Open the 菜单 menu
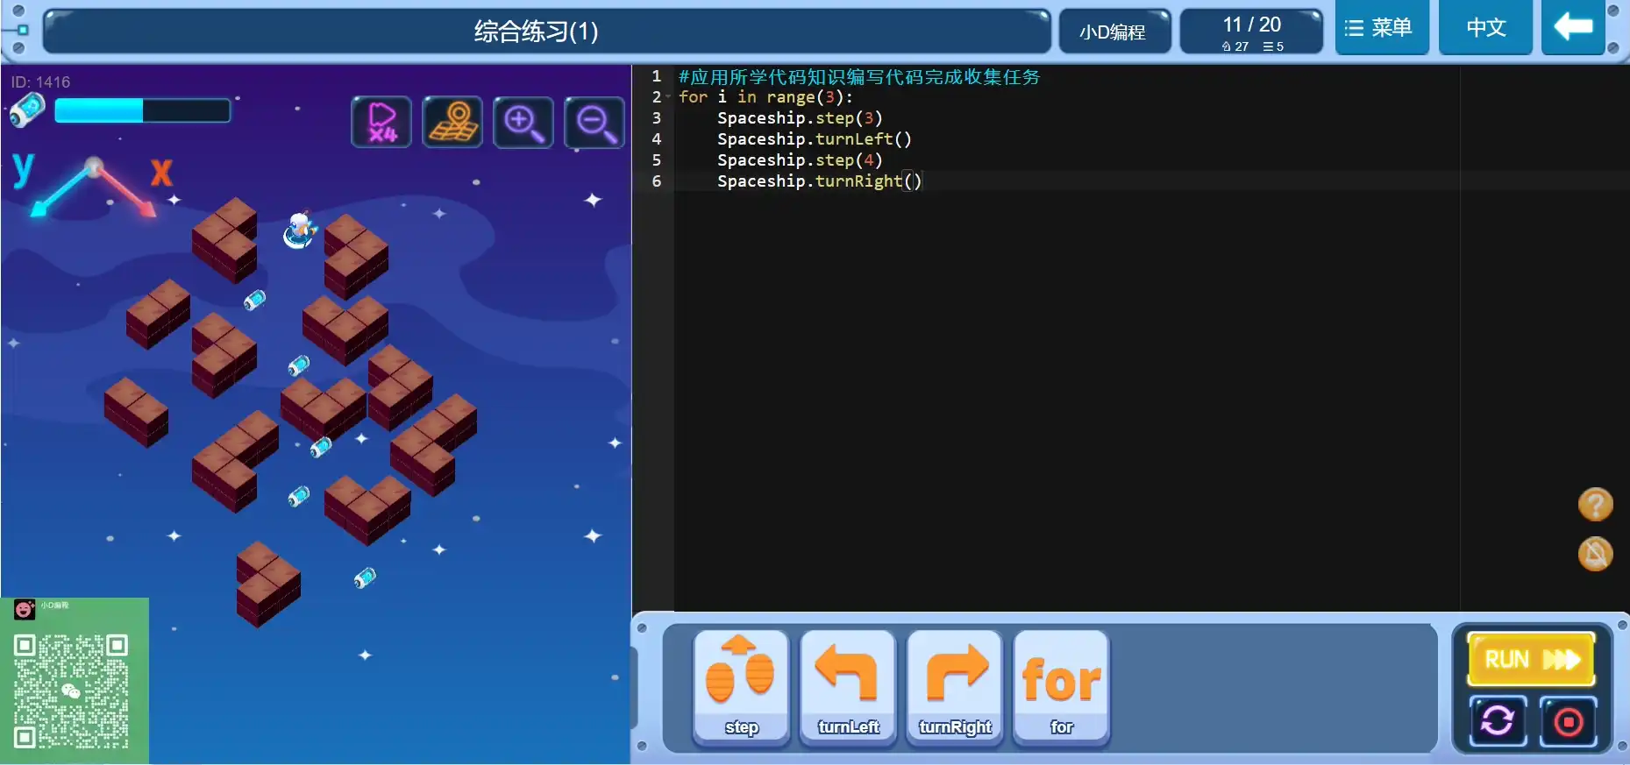Image resolution: width=1630 pixels, height=765 pixels. [1381, 28]
